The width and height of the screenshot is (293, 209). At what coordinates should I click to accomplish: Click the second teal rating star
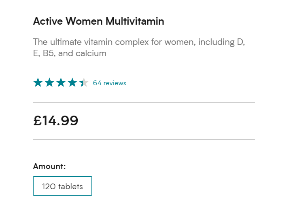(49, 83)
